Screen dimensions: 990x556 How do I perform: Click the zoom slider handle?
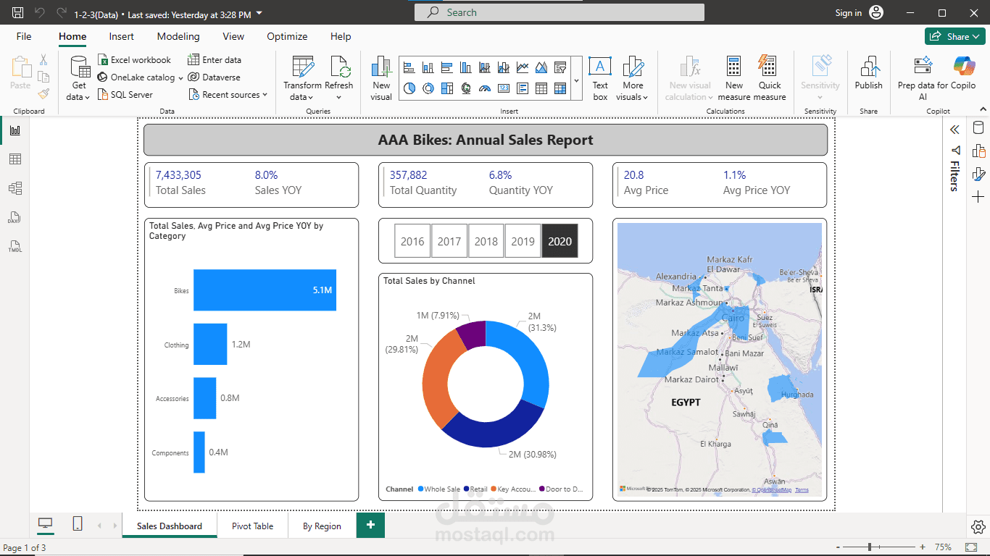(x=870, y=547)
